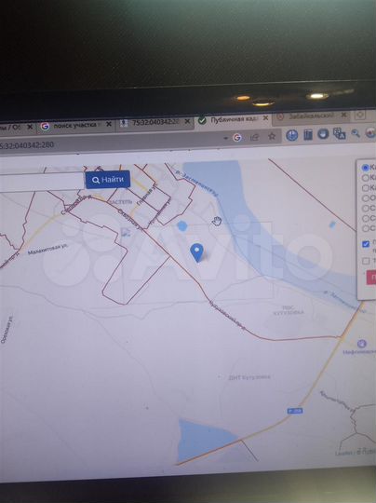Focus the cadastral search input field

(x=42, y=182)
